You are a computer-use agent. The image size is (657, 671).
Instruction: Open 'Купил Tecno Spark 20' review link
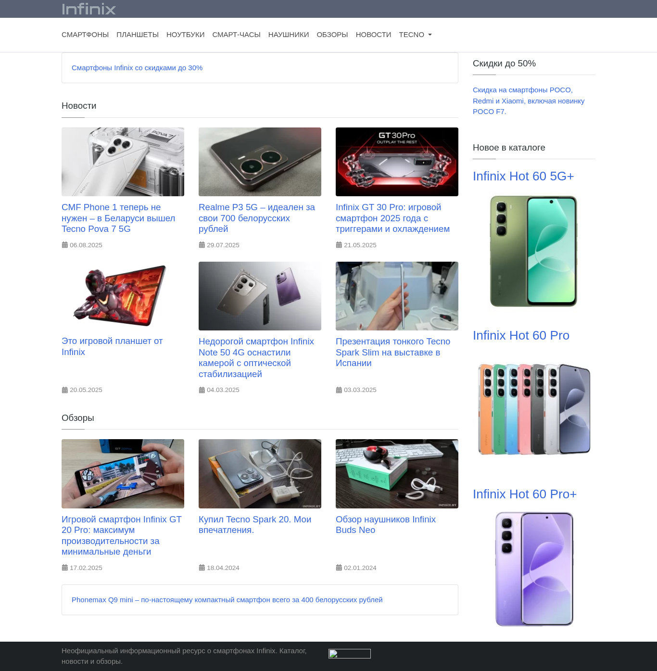point(255,525)
